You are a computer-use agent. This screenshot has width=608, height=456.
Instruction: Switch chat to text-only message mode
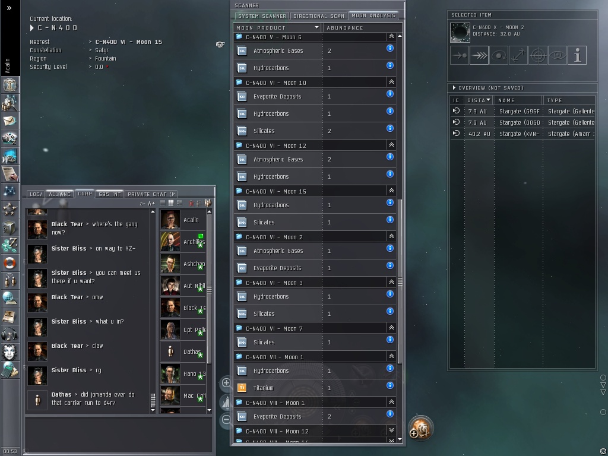click(x=163, y=203)
